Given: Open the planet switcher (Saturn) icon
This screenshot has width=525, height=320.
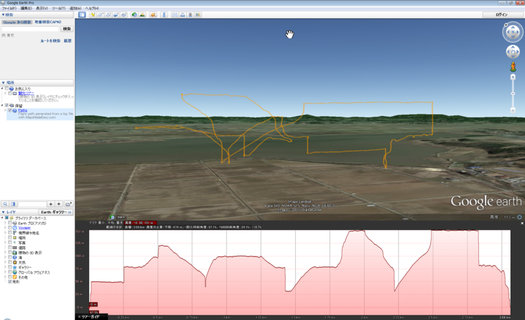Looking at the screenshot, I should tap(153, 14).
